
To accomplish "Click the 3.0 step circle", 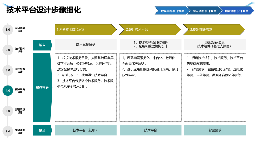I will point(8,70).
